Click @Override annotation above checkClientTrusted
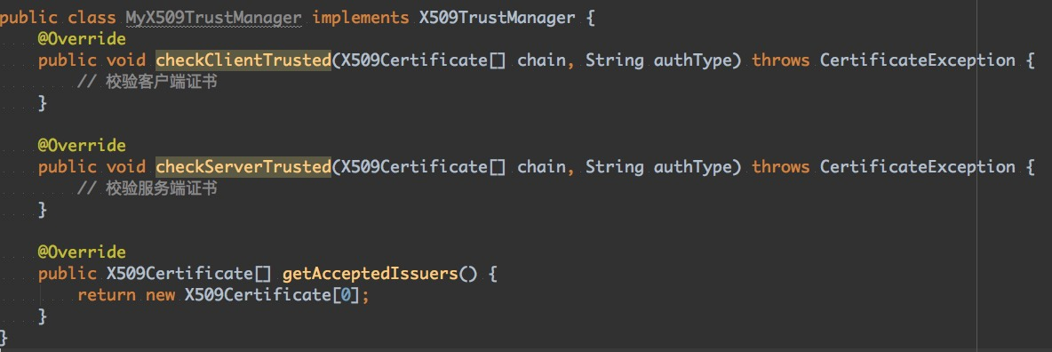The height and width of the screenshot is (352, 1052). pos(82,39)
